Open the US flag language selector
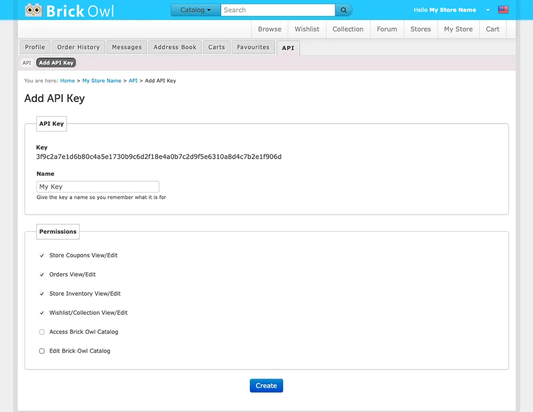Image resolution: width=533 pixels, height=412 pixels. point(503,10)
